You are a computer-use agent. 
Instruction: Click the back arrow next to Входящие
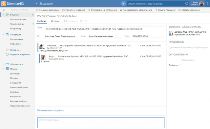pos(37,4)
